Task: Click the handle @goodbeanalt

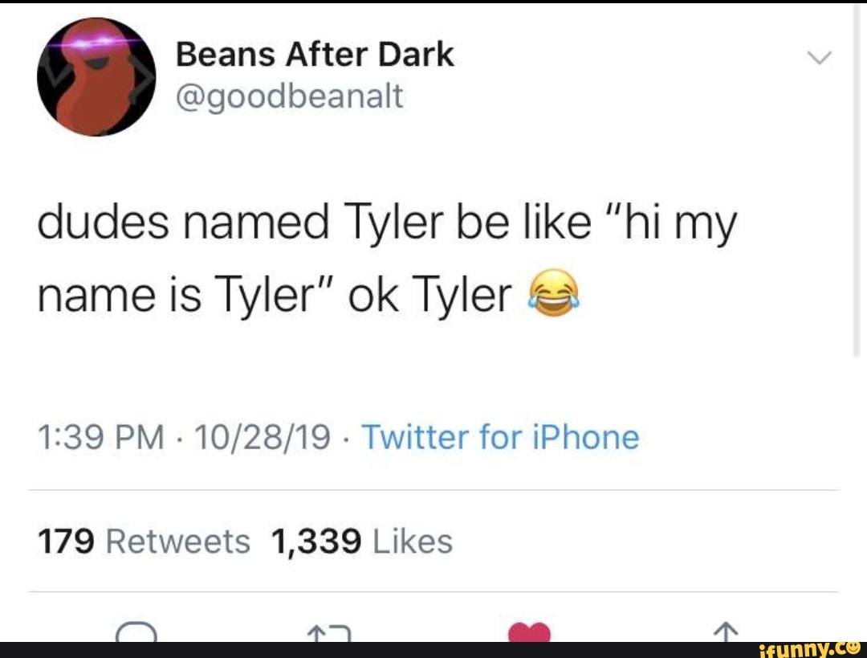Action: click(x=288, y=96)
